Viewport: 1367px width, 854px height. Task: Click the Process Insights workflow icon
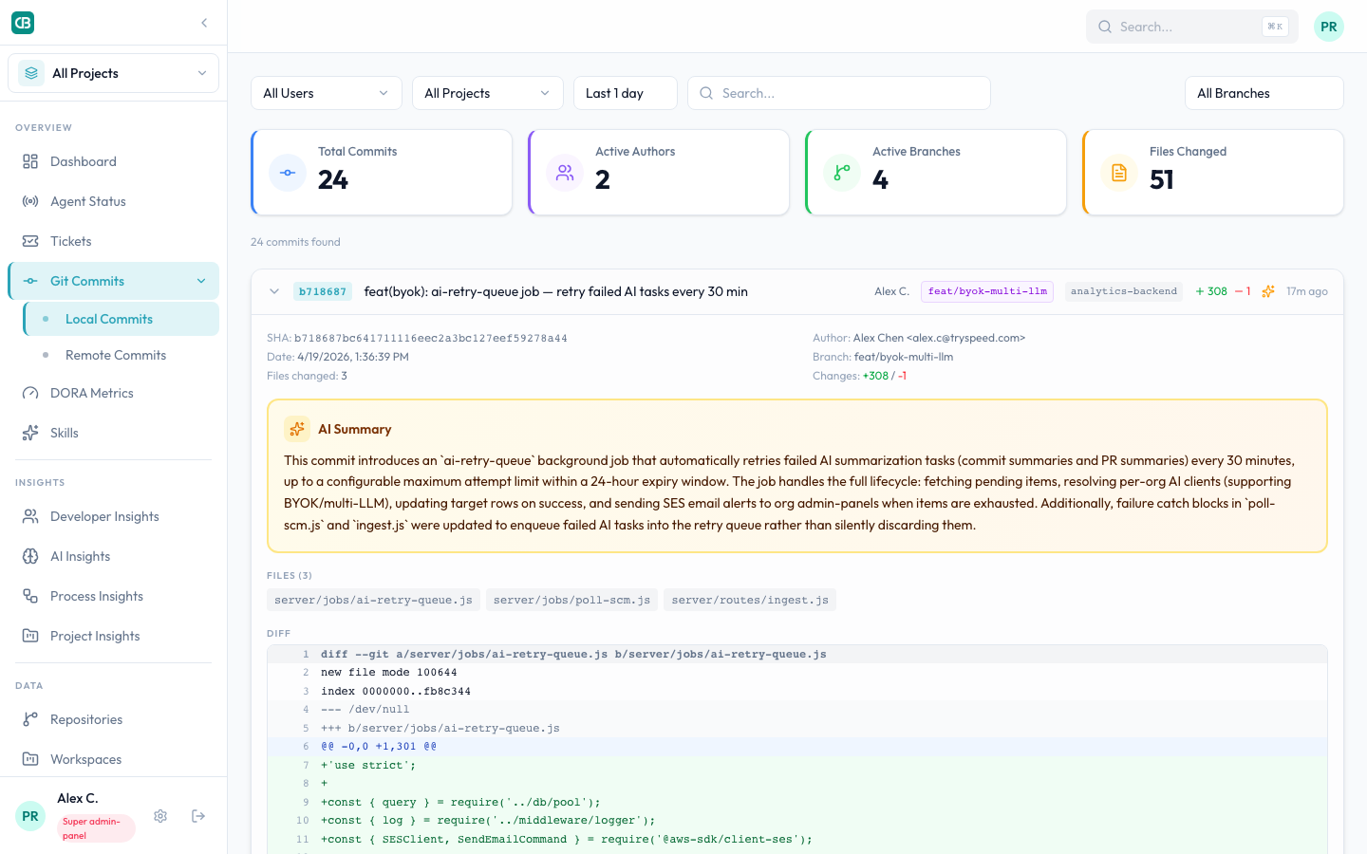pyautogui.click(x=30, y=596)
